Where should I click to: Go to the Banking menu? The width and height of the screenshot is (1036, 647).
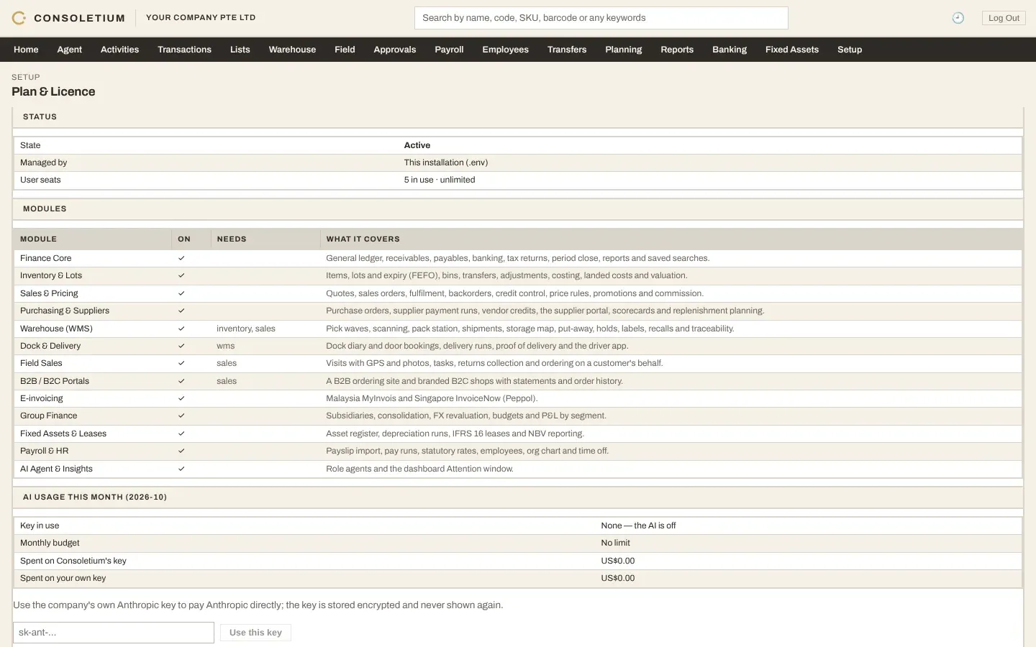730,50
